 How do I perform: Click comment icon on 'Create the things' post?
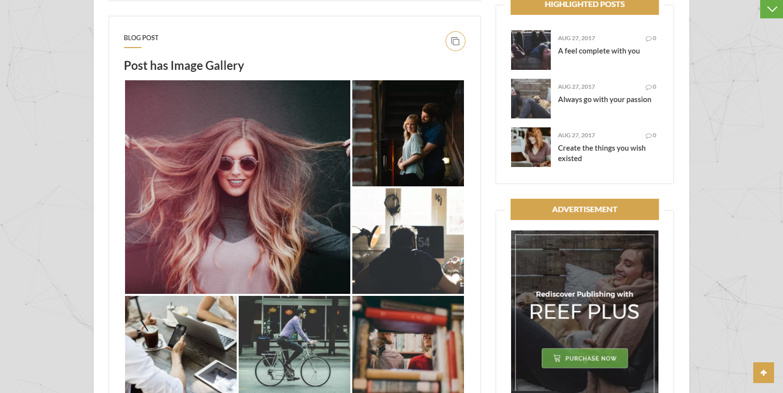pos(648,136)
